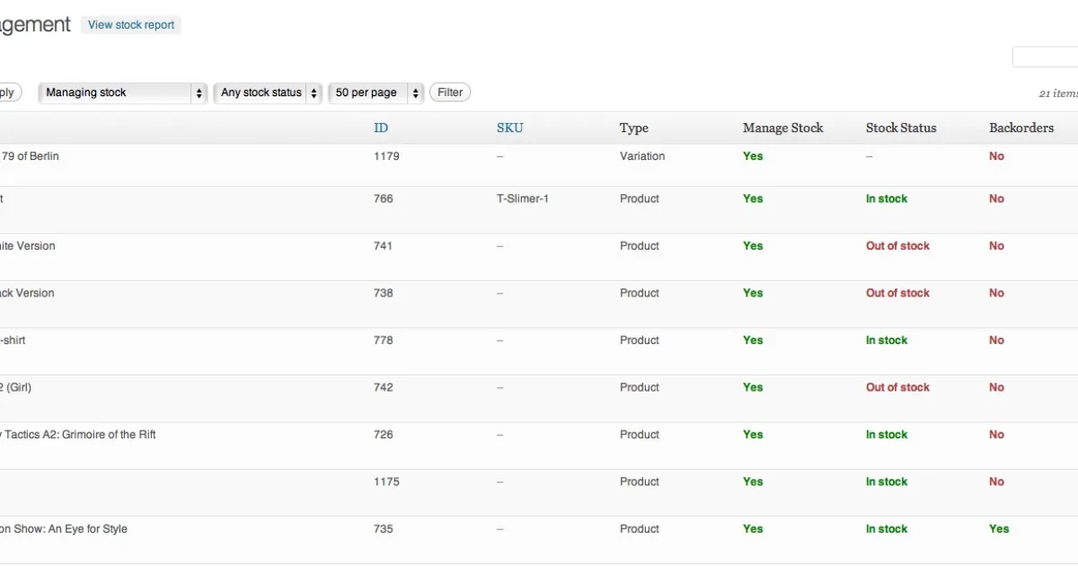Click in the search field at top right
The height and width of the screenshot is (566, 1078).
1045,57
